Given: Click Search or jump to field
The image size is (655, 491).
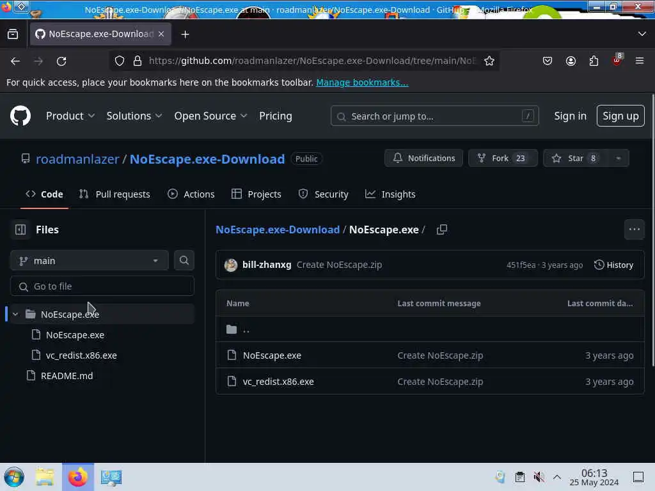Looking at the screenshot, I should [x=434, y=116].
